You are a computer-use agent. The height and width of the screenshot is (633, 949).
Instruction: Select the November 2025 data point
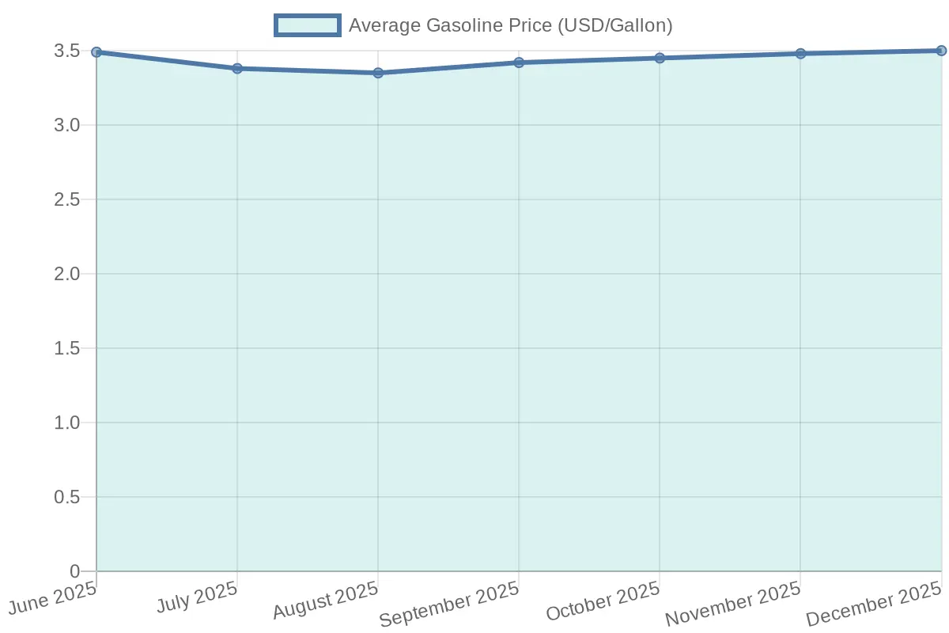800,54
